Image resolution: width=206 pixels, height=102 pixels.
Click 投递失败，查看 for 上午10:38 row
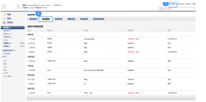click(133, 39)
